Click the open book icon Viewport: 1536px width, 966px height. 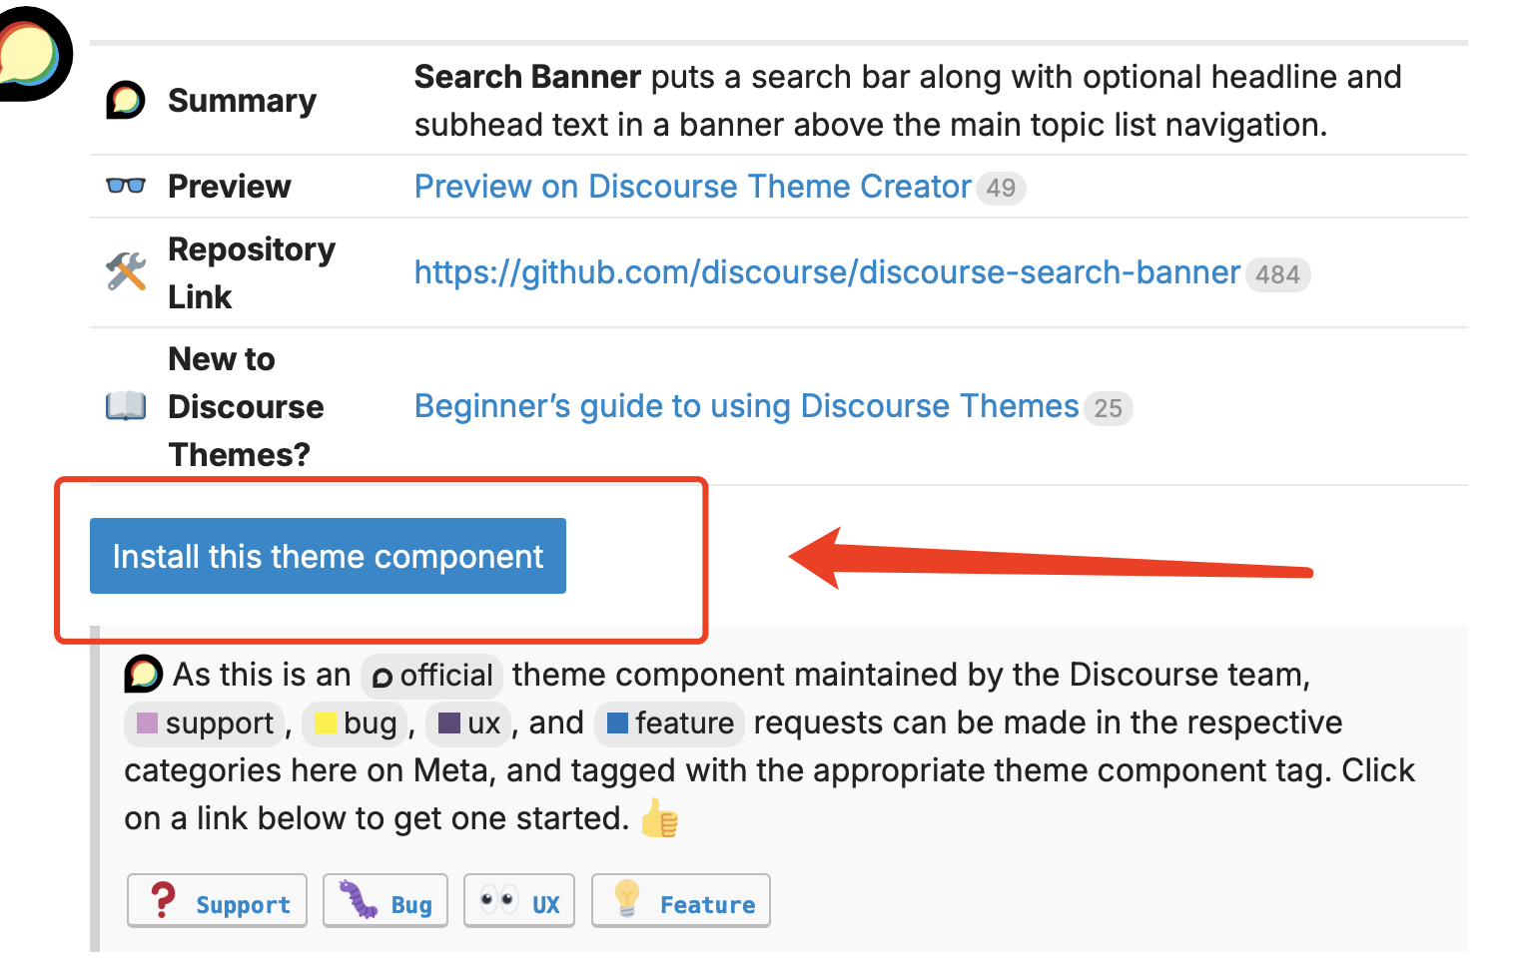[126, 406]
